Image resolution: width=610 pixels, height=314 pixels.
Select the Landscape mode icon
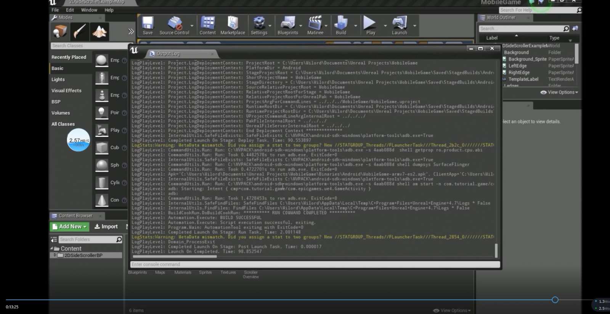100,31
